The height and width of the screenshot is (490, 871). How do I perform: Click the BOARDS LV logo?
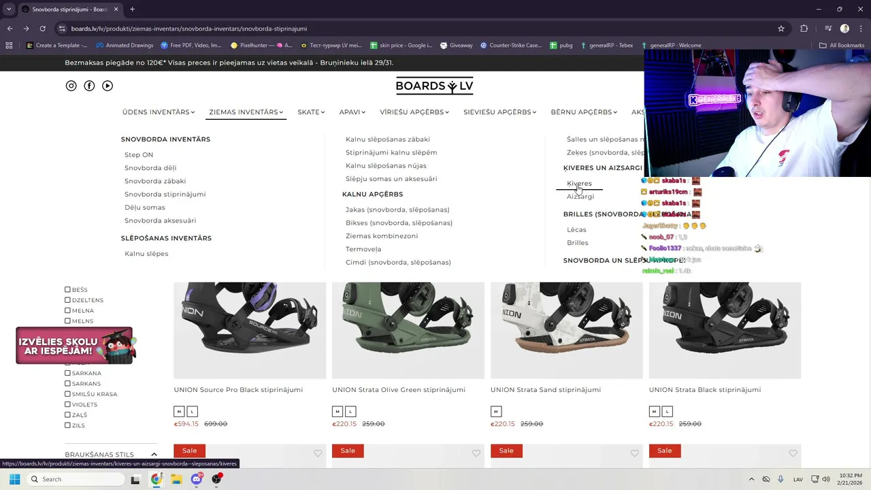[434, 86]
